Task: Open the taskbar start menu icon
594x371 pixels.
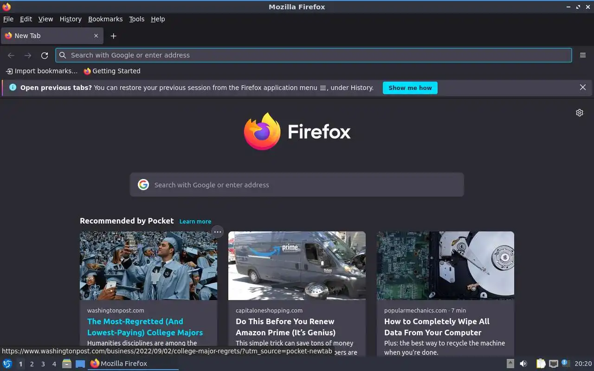Action: (x=7, y=364)
